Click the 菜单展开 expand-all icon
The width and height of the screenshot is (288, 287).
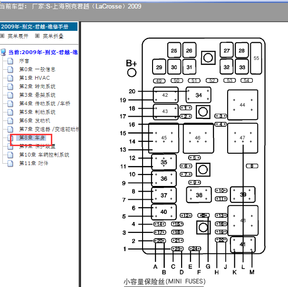pos(2,36)
